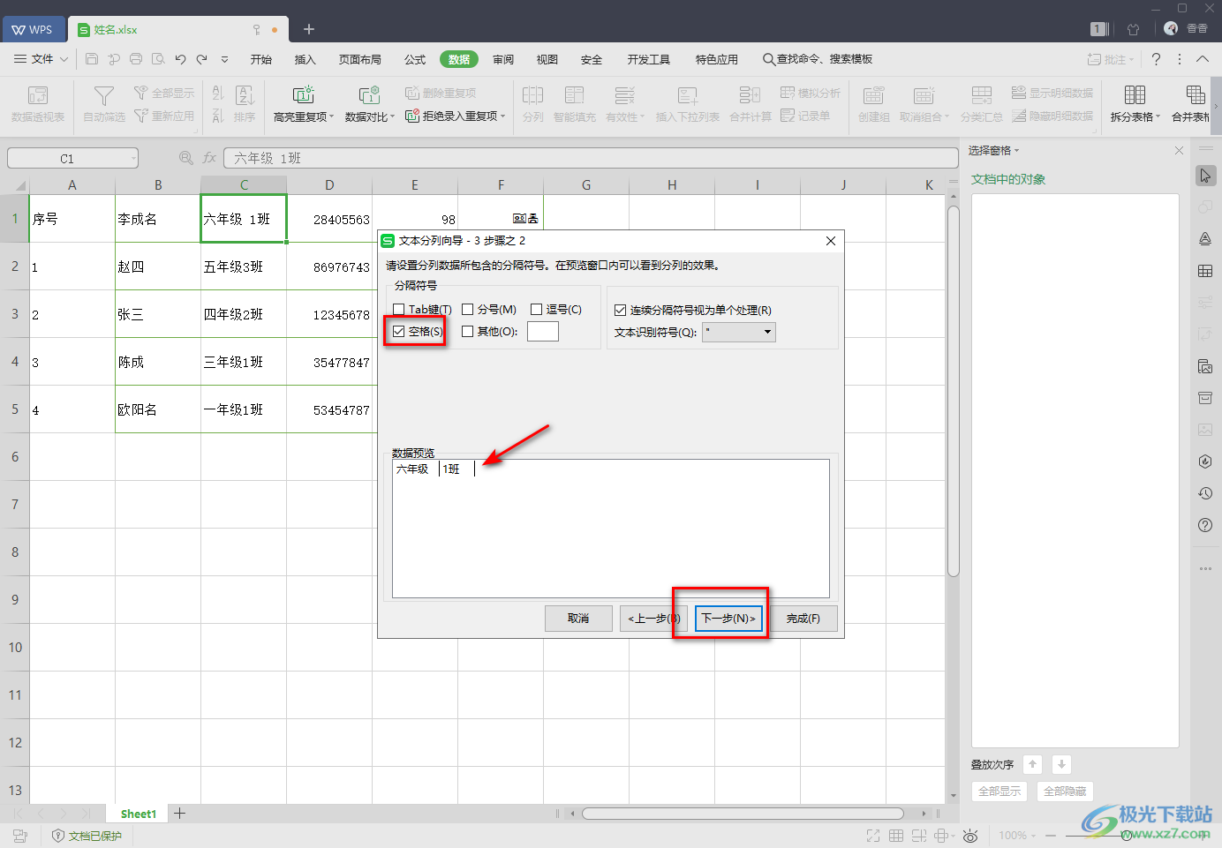Click the Print Preview icon
This screenshot has height=848, width=1222.
click(x=158, y=59)
